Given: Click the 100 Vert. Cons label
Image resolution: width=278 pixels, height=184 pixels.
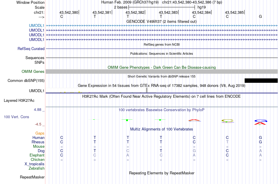Looking at the screenshot, I should click(16, 117).
